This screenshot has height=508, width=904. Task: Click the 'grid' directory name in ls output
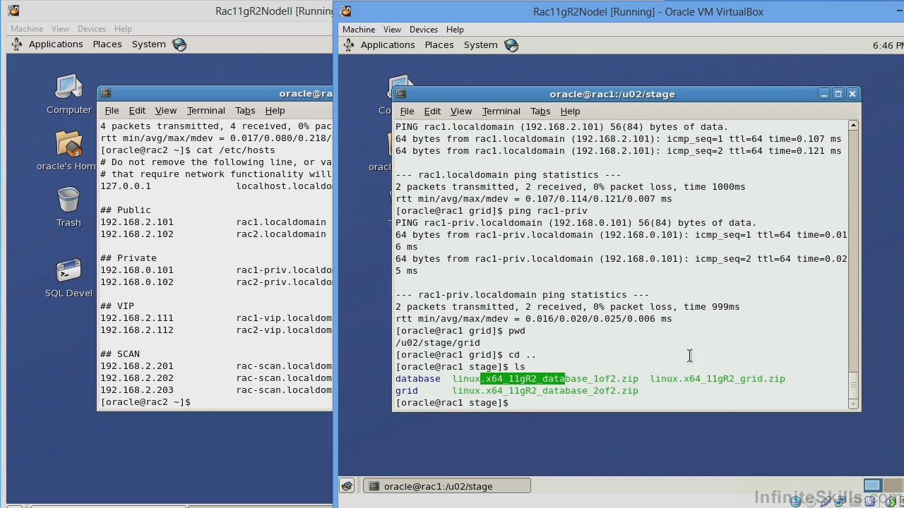click(407, 391)
